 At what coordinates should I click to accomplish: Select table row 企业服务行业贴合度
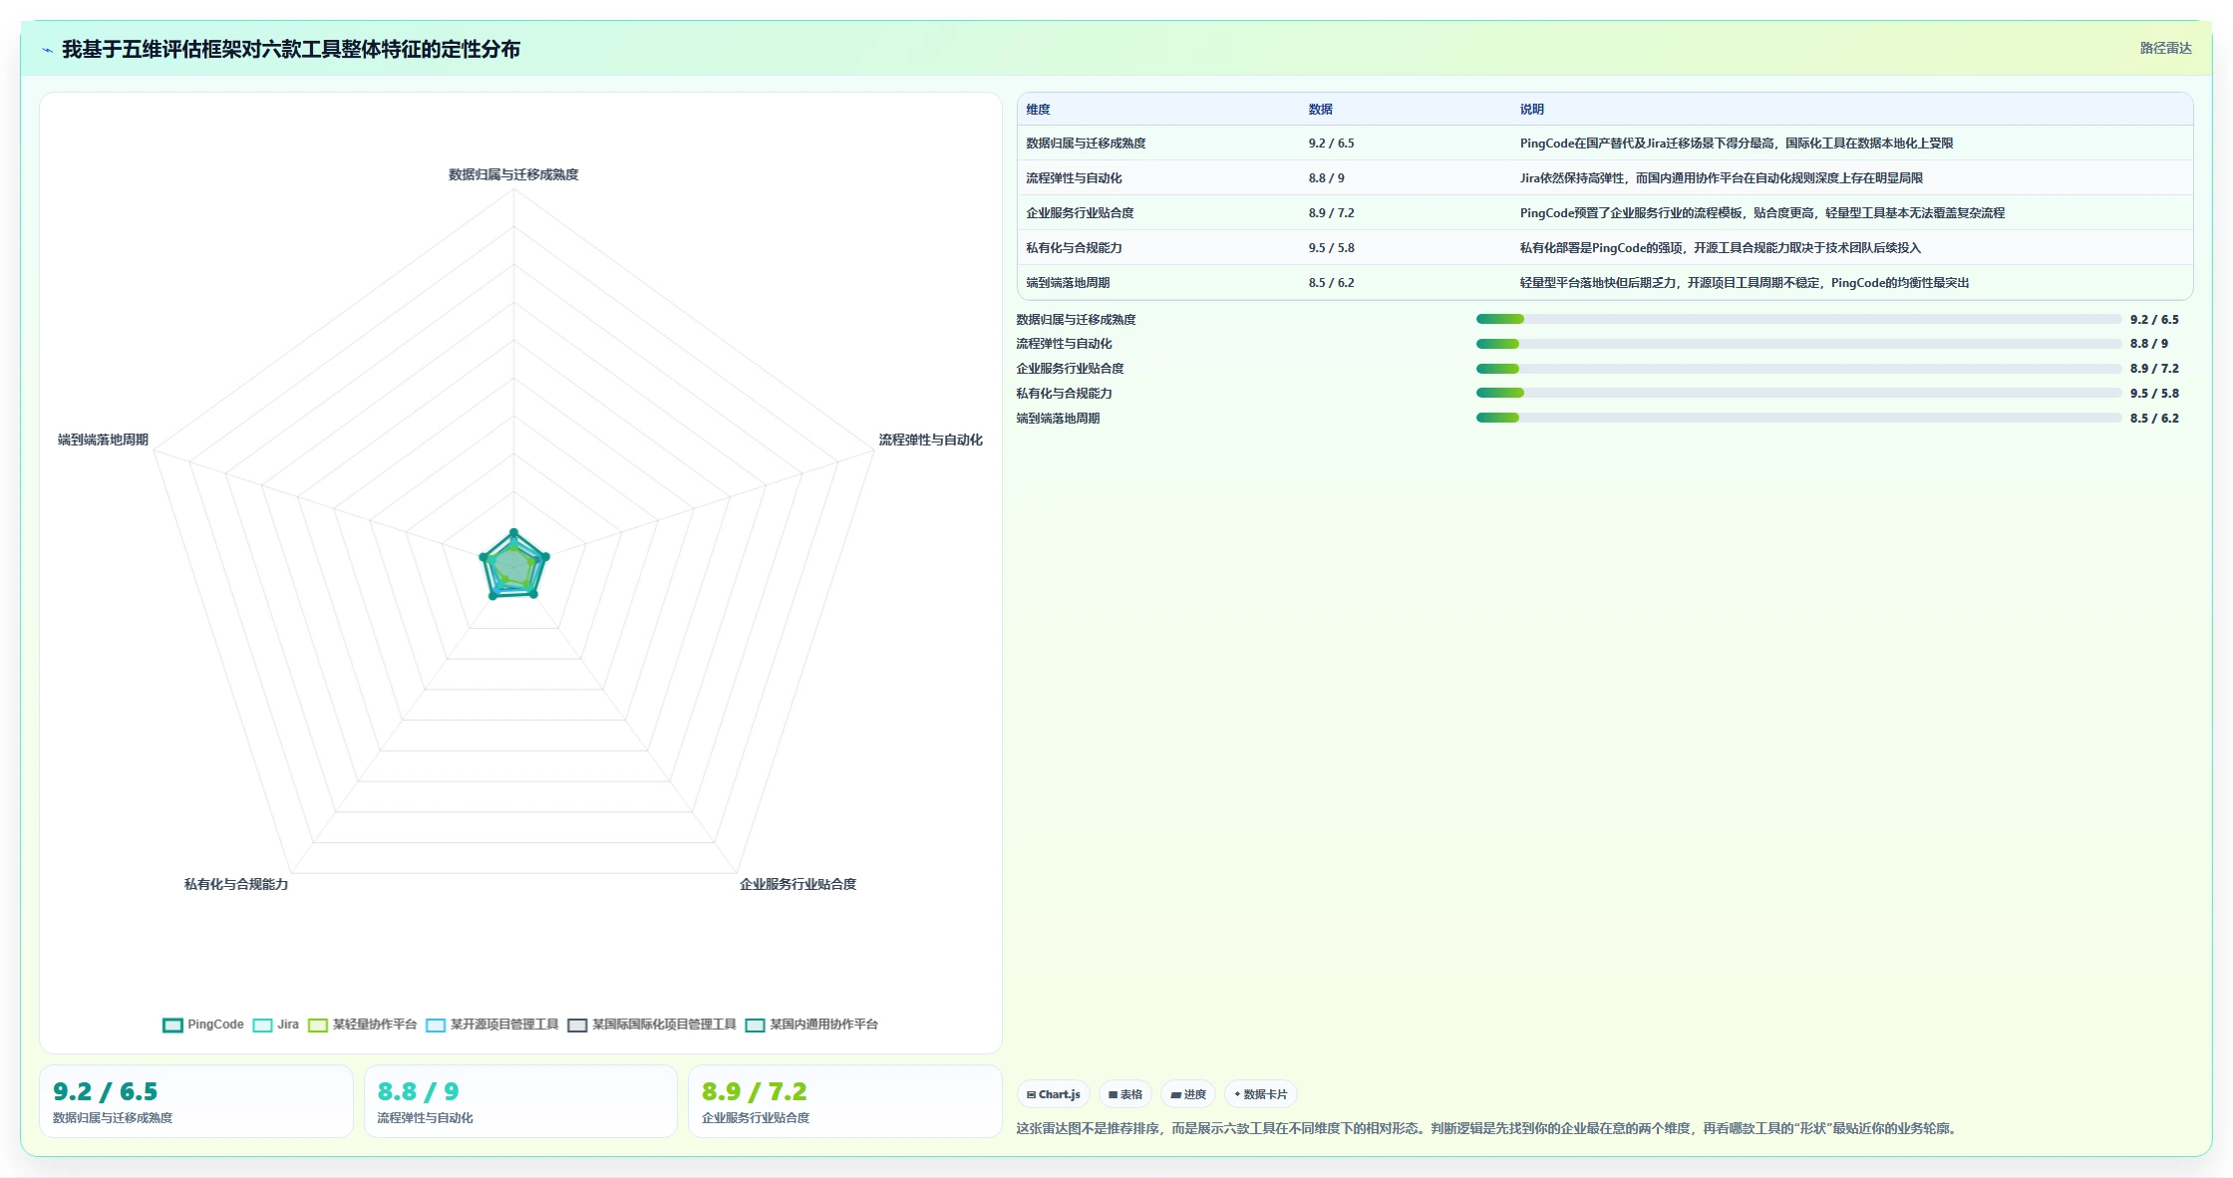(x=1605, y=213)
